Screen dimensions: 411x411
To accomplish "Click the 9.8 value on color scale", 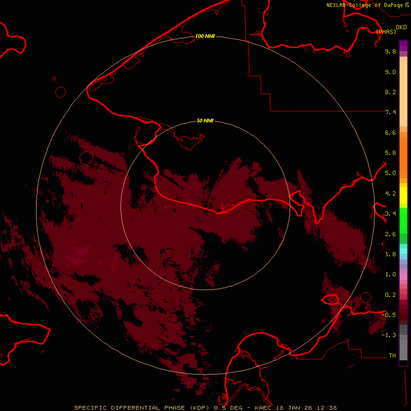I will click(390, 51).
